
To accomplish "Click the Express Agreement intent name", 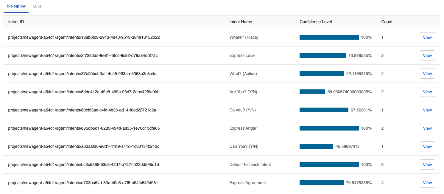I will [x=248, y=183].
